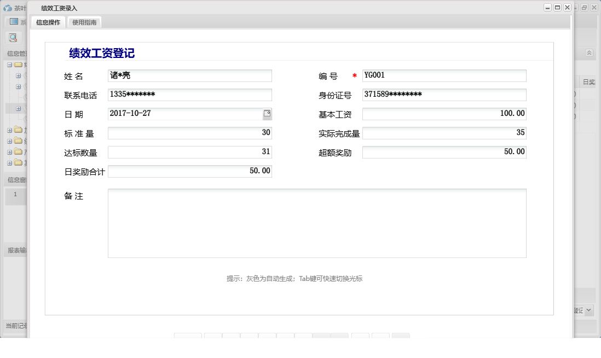Click the red asterisk marker next to 编号
The width and height of the screenshot is (601, 358).
(x=353, y=75)
